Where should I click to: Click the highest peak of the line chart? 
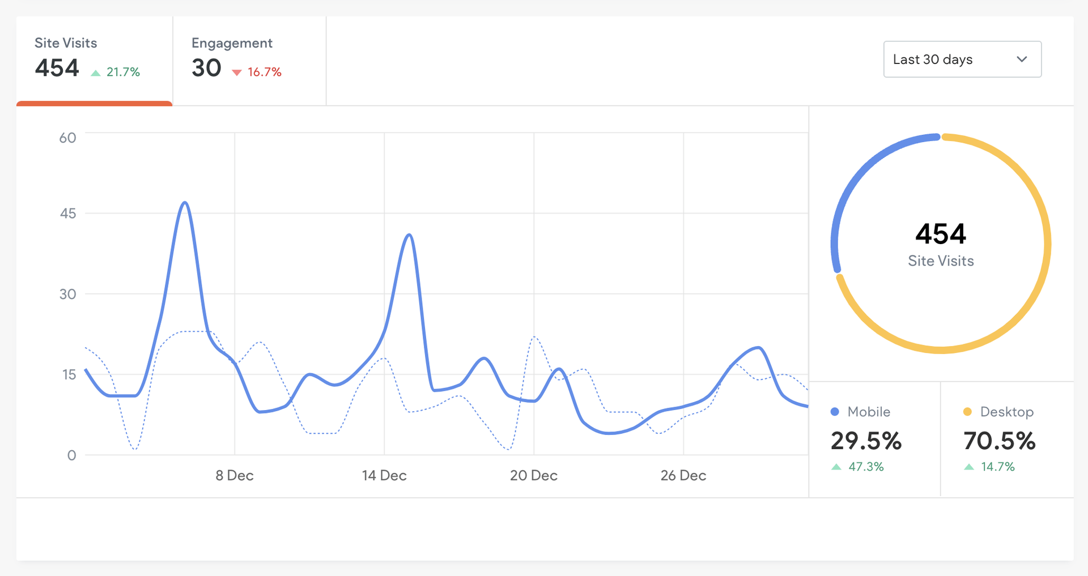click(185, 203)
